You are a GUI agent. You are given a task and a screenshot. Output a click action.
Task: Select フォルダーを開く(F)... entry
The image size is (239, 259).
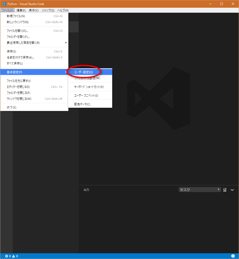tap(34, 37)
